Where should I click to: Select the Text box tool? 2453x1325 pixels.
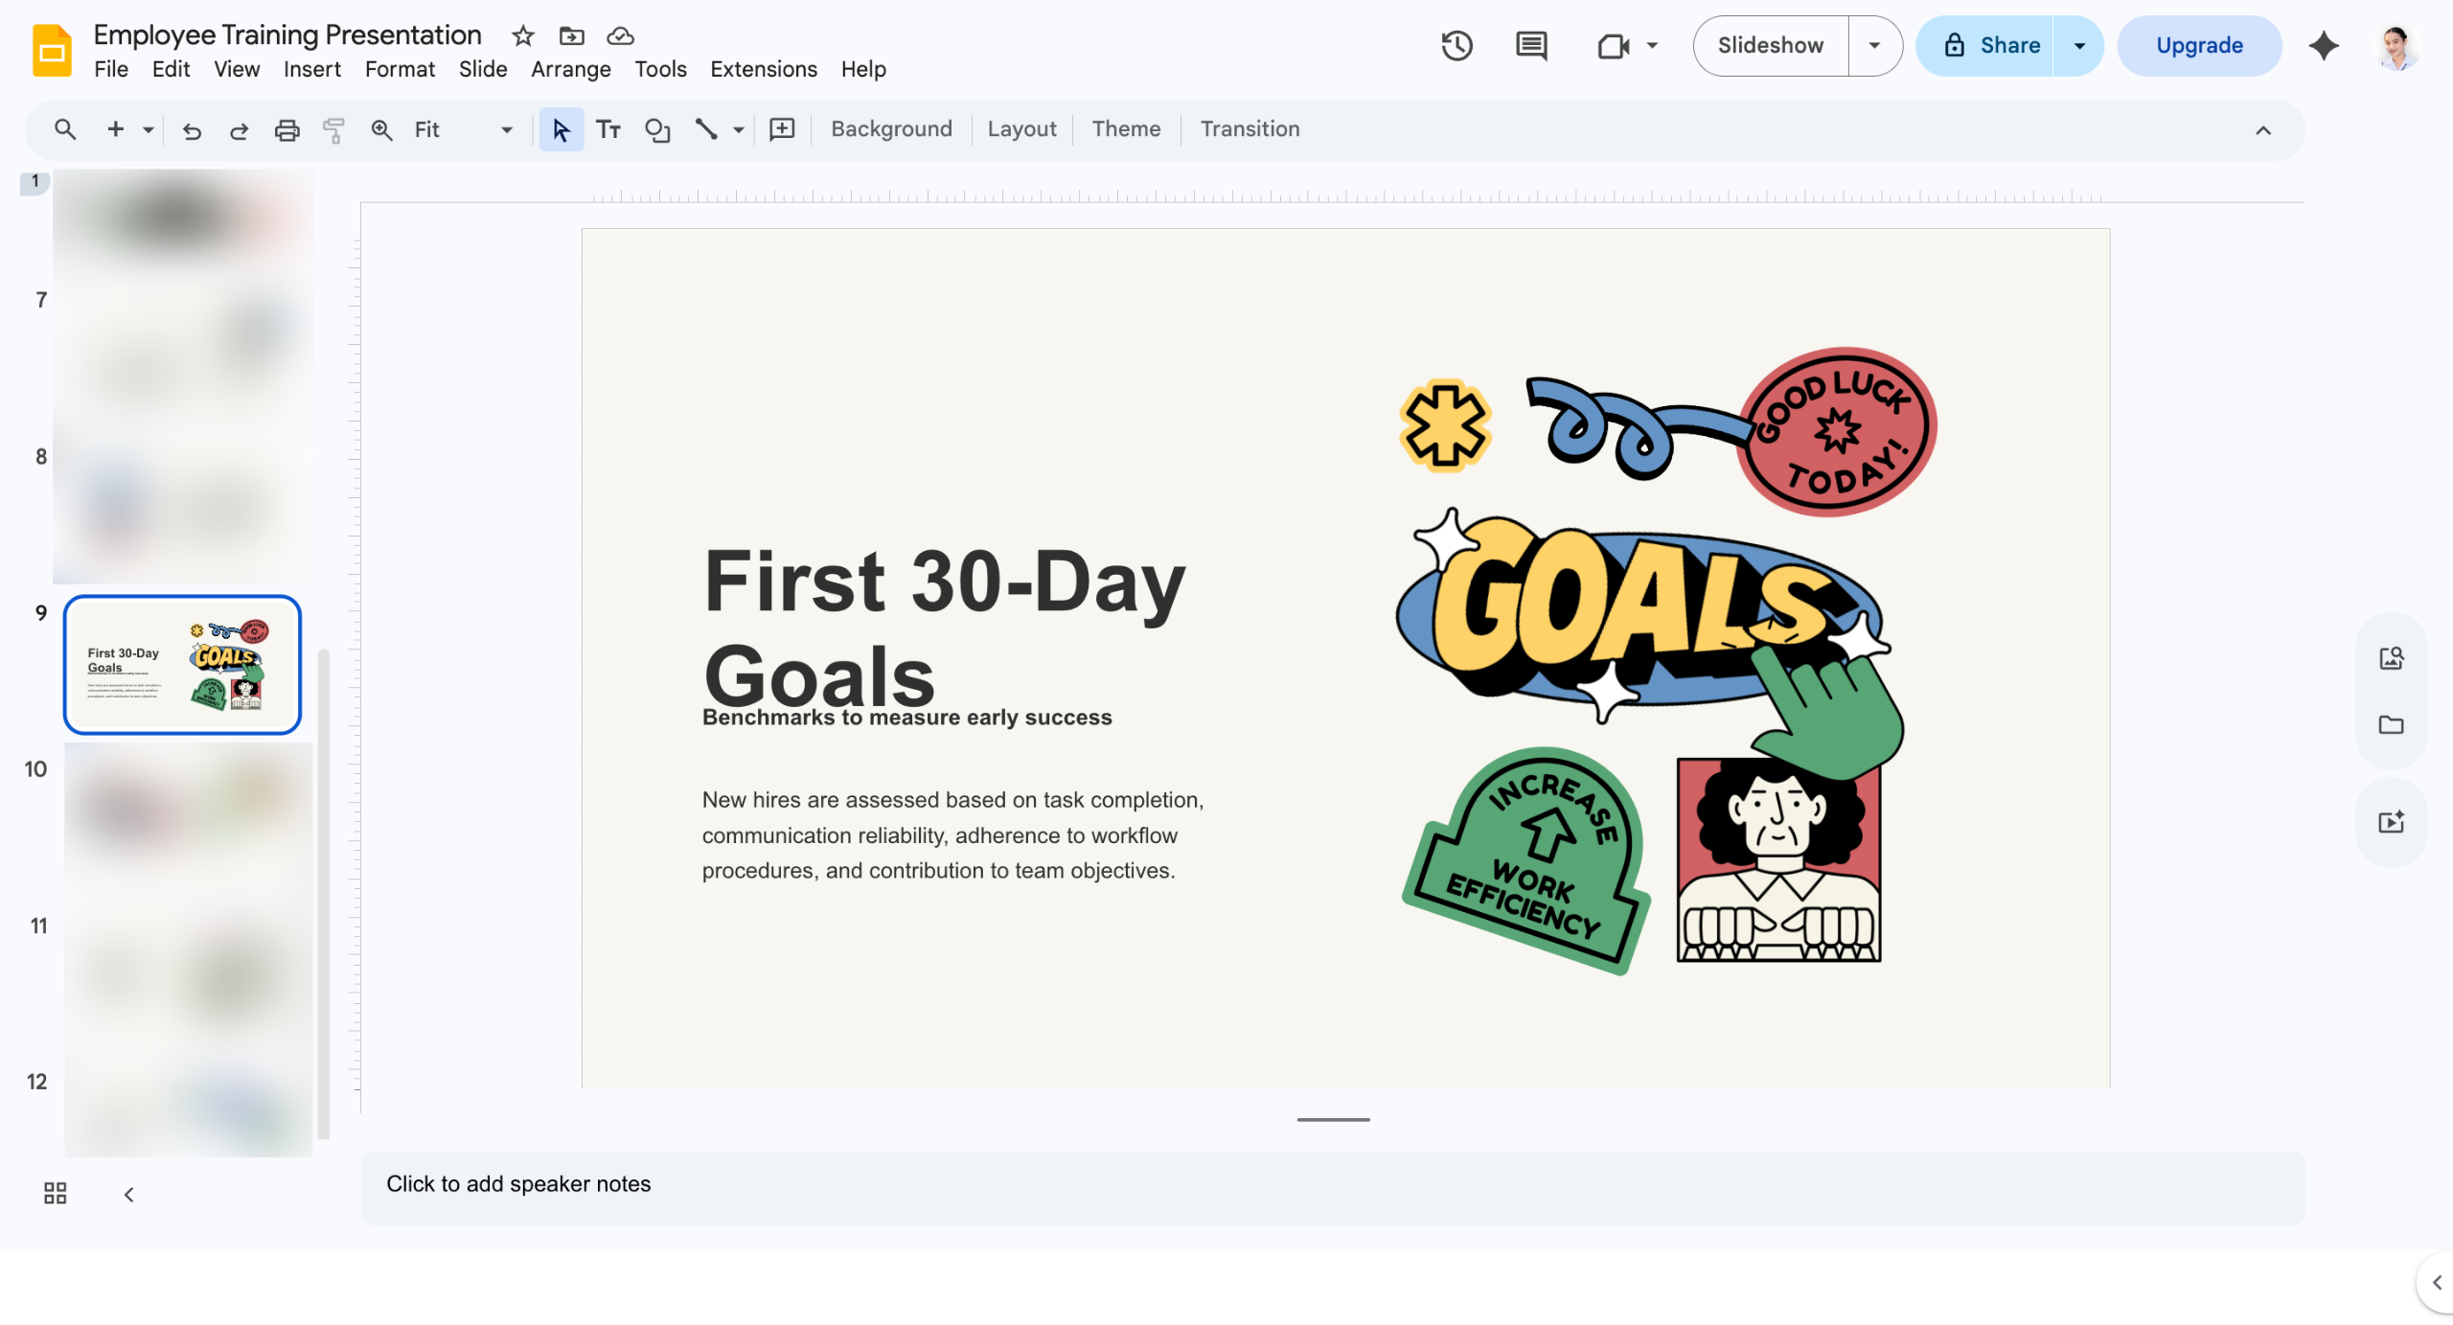[608, 129]
